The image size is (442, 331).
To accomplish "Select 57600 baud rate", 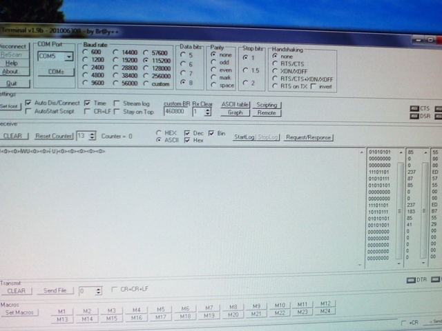I will (x=146, y=52).
